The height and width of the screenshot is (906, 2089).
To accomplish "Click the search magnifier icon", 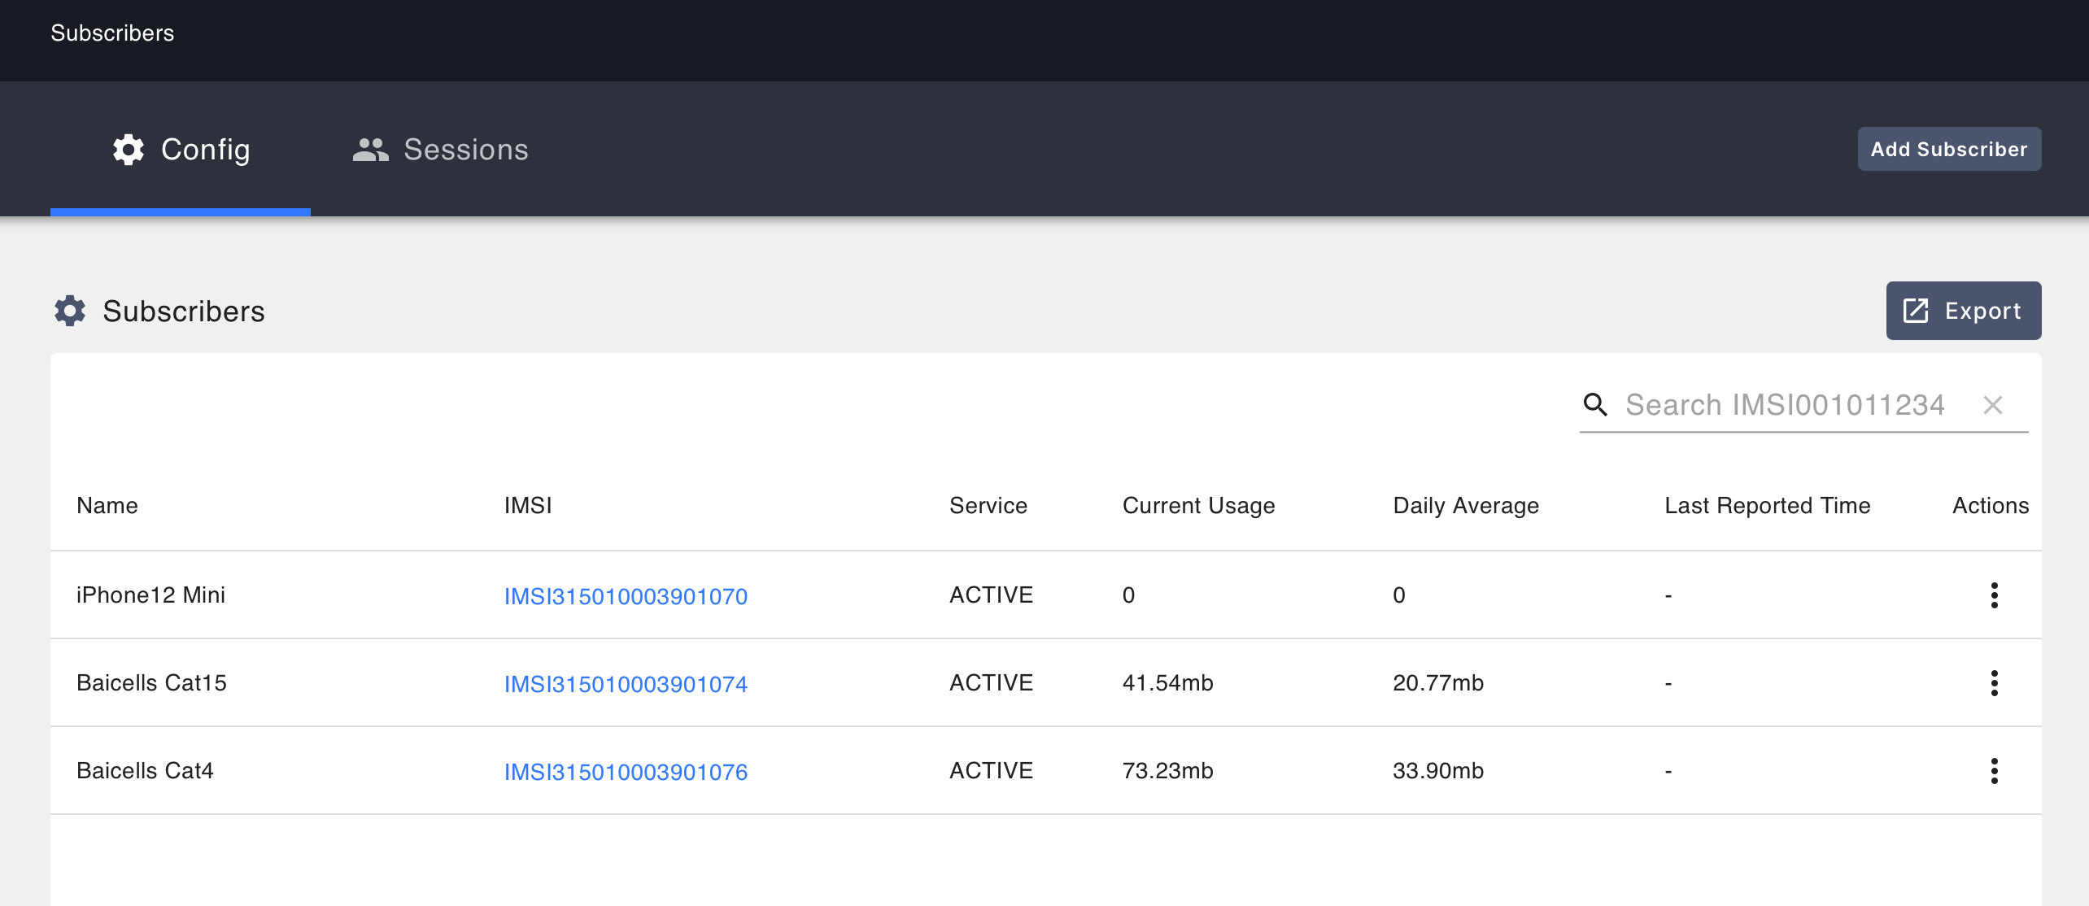I will 1595,404.
